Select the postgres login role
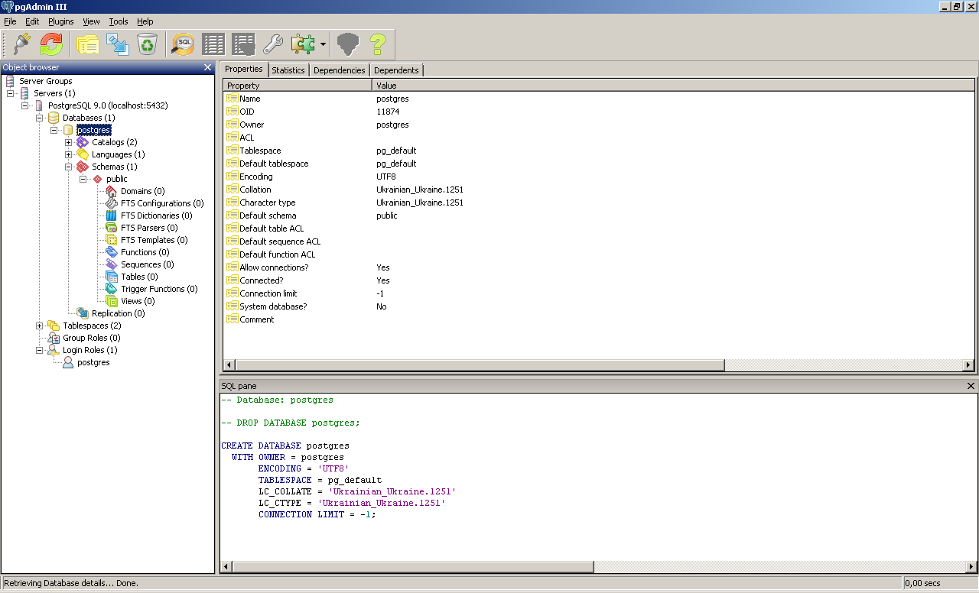Image resolution: width=979 pixels, height=593 pixels. pyautogui.click(x=93, y=362)
